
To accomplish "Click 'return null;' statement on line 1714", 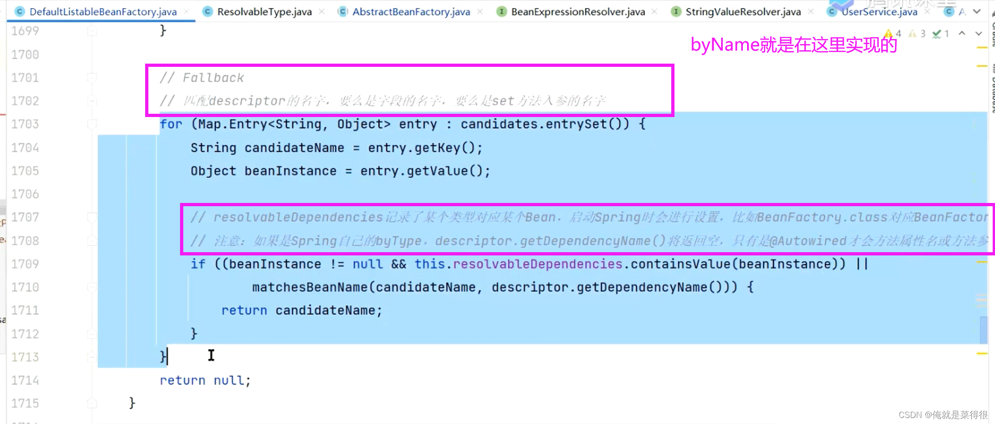I will click(205, 380).
